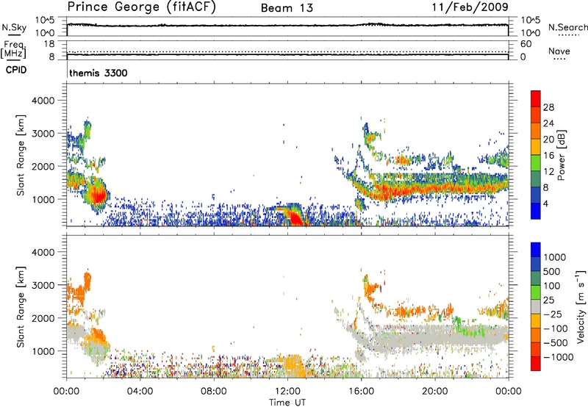The height and width of the screenshot is (407, 588).
Task: Click the '-1000' Velocity colorbar value
Action: point(558,357)
